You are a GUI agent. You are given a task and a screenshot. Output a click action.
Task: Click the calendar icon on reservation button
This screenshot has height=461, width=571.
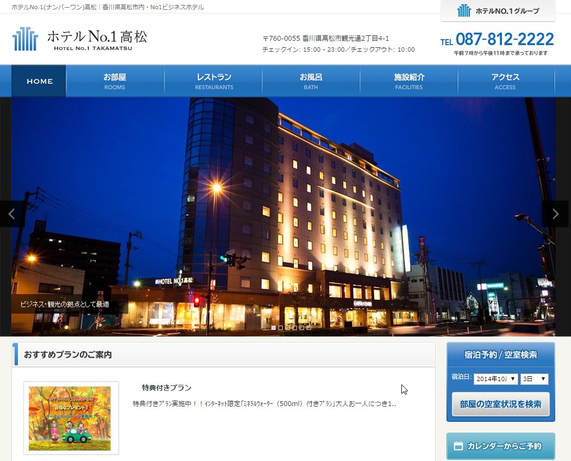coord(458,446)
